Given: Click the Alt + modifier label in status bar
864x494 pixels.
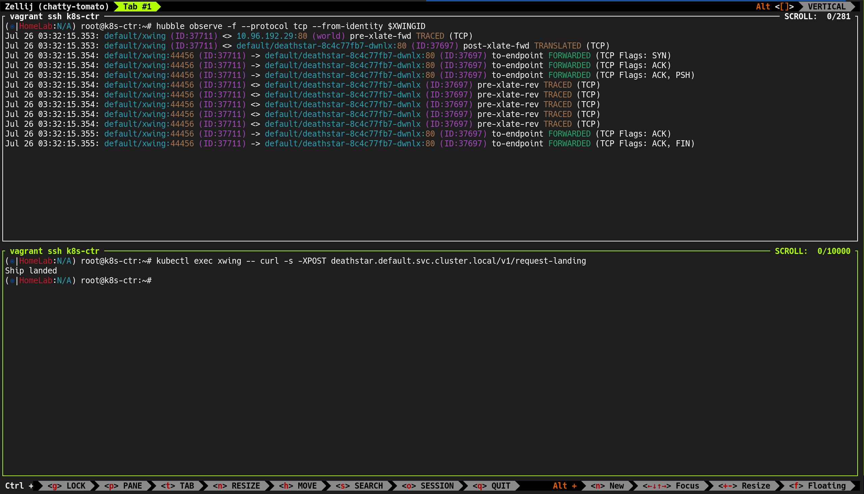Looking at the screenshot, I should click(565, 486).
